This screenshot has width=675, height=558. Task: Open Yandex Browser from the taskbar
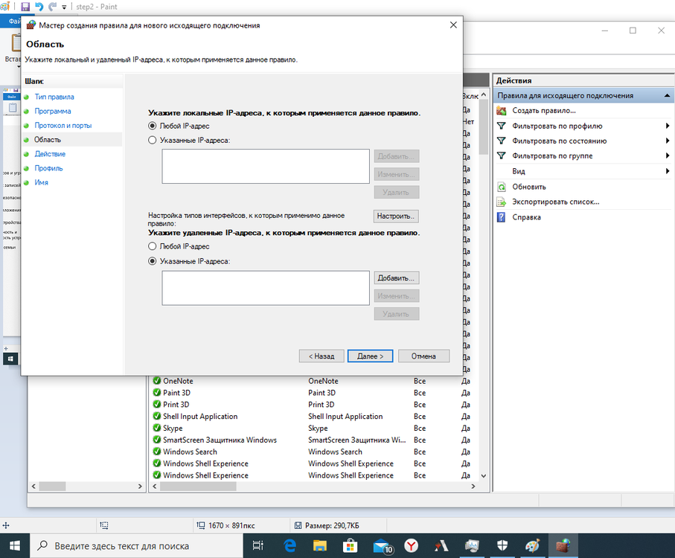[411, 546]
